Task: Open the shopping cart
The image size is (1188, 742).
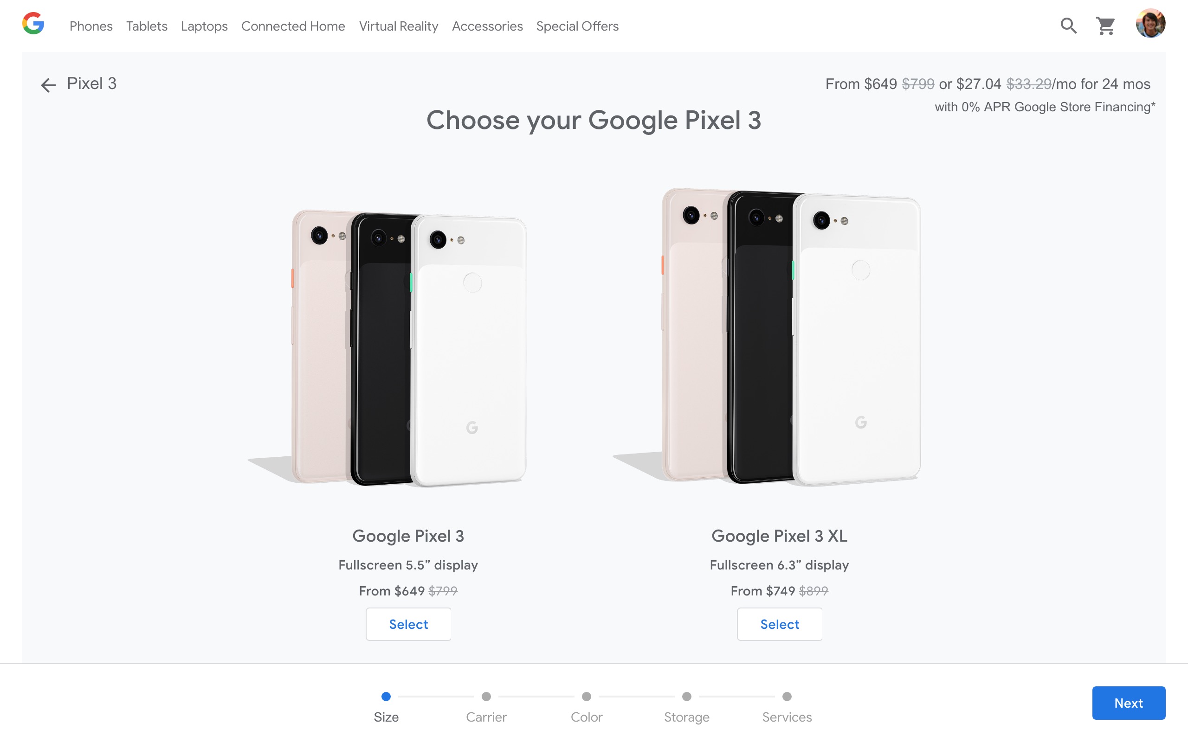Action: click(1105, 26)
